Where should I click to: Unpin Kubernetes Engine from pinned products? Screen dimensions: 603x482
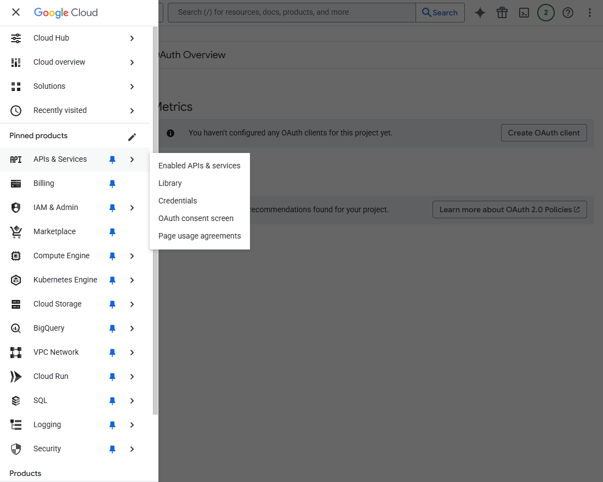pyautogui.click(x=112, y=280)
